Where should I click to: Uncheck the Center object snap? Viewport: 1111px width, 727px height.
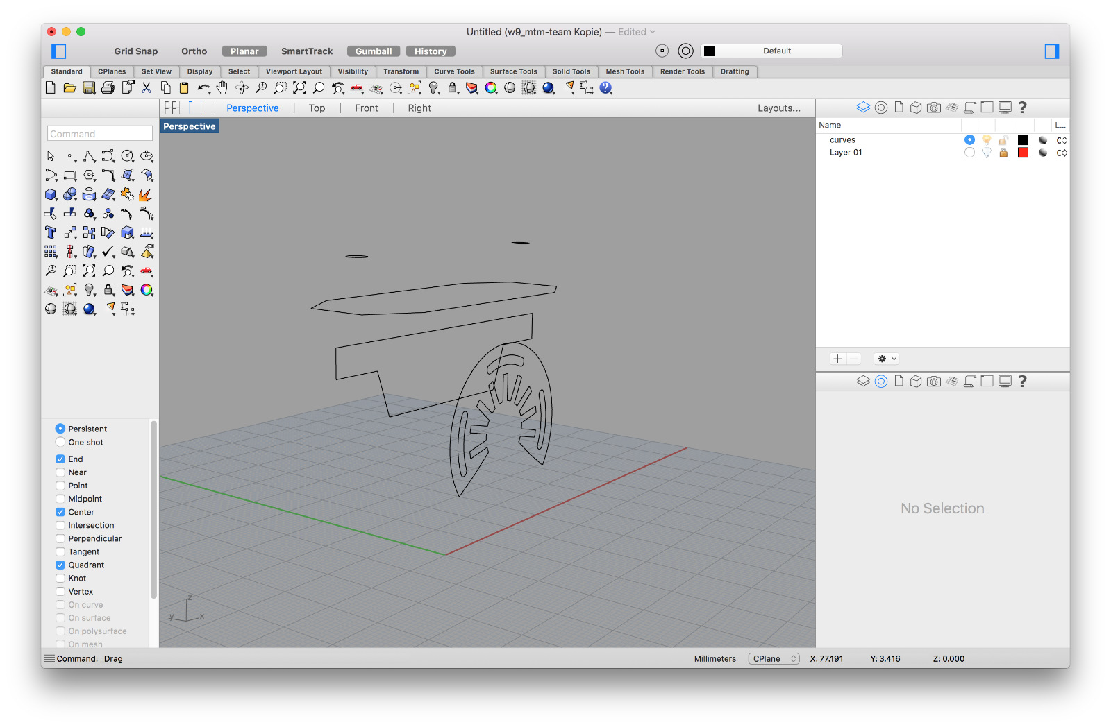point(60,512)
